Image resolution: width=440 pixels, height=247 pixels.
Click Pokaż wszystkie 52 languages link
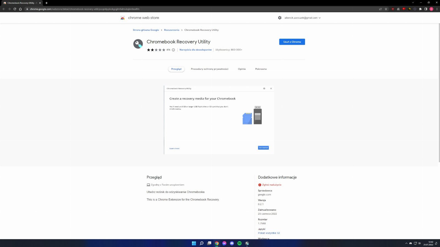point(269,233)
